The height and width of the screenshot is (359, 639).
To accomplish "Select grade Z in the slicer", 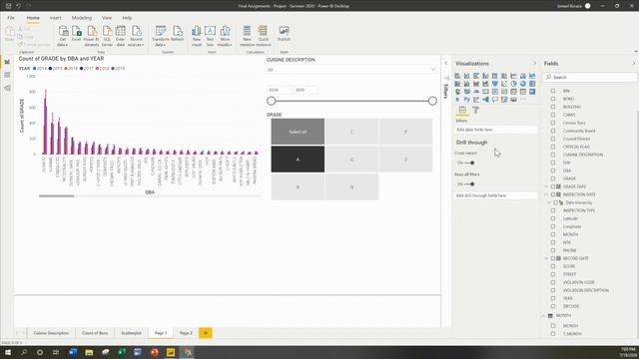I will pos(405,160).
